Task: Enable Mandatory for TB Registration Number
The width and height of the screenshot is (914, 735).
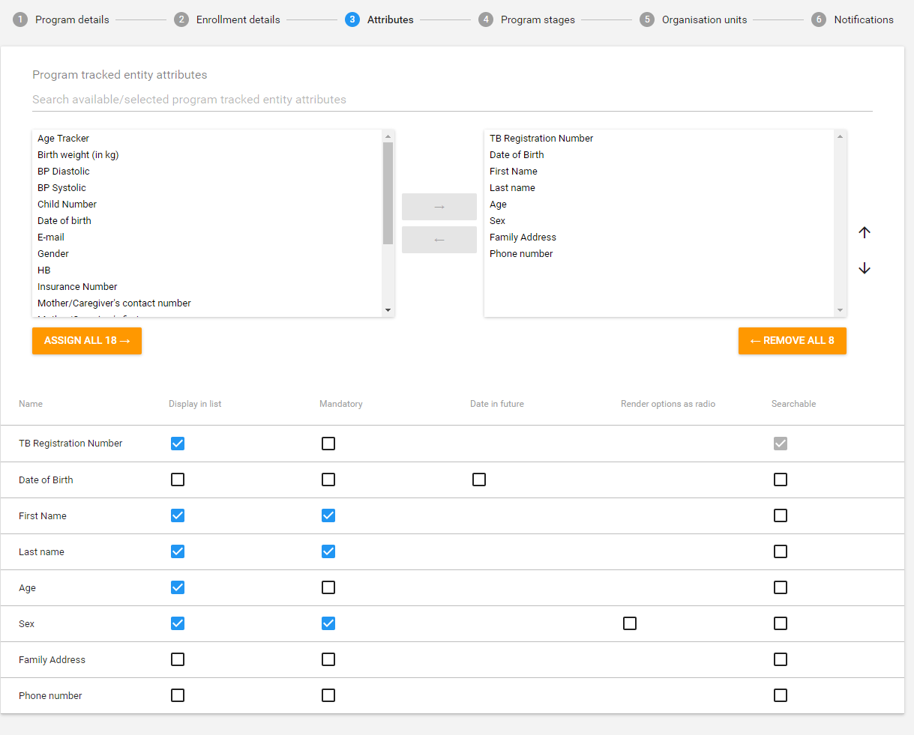Action: pos(328,444)
